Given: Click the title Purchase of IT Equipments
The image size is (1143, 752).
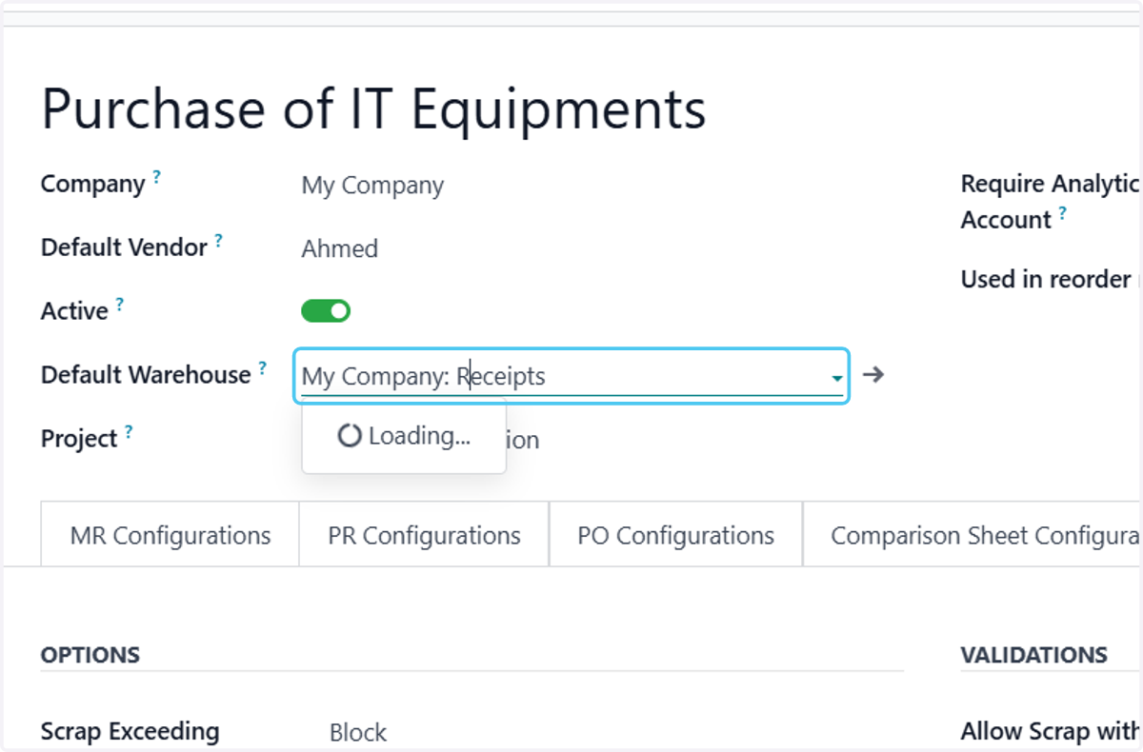Looking at the screenshot, I should (373, 109).
